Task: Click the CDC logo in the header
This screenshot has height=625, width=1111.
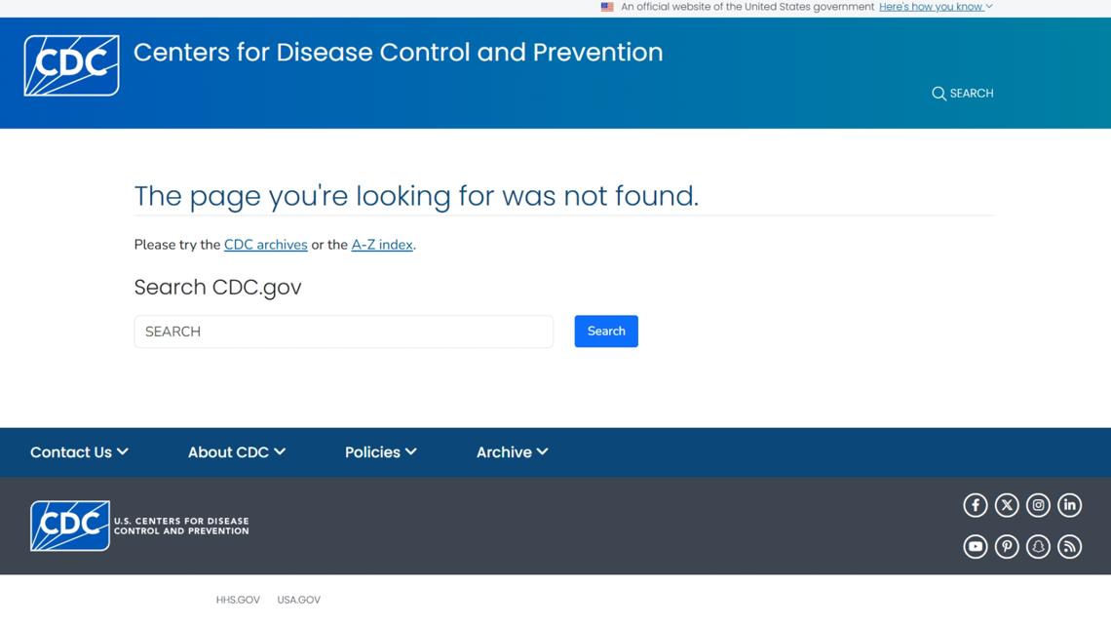Action: [71, 65]
